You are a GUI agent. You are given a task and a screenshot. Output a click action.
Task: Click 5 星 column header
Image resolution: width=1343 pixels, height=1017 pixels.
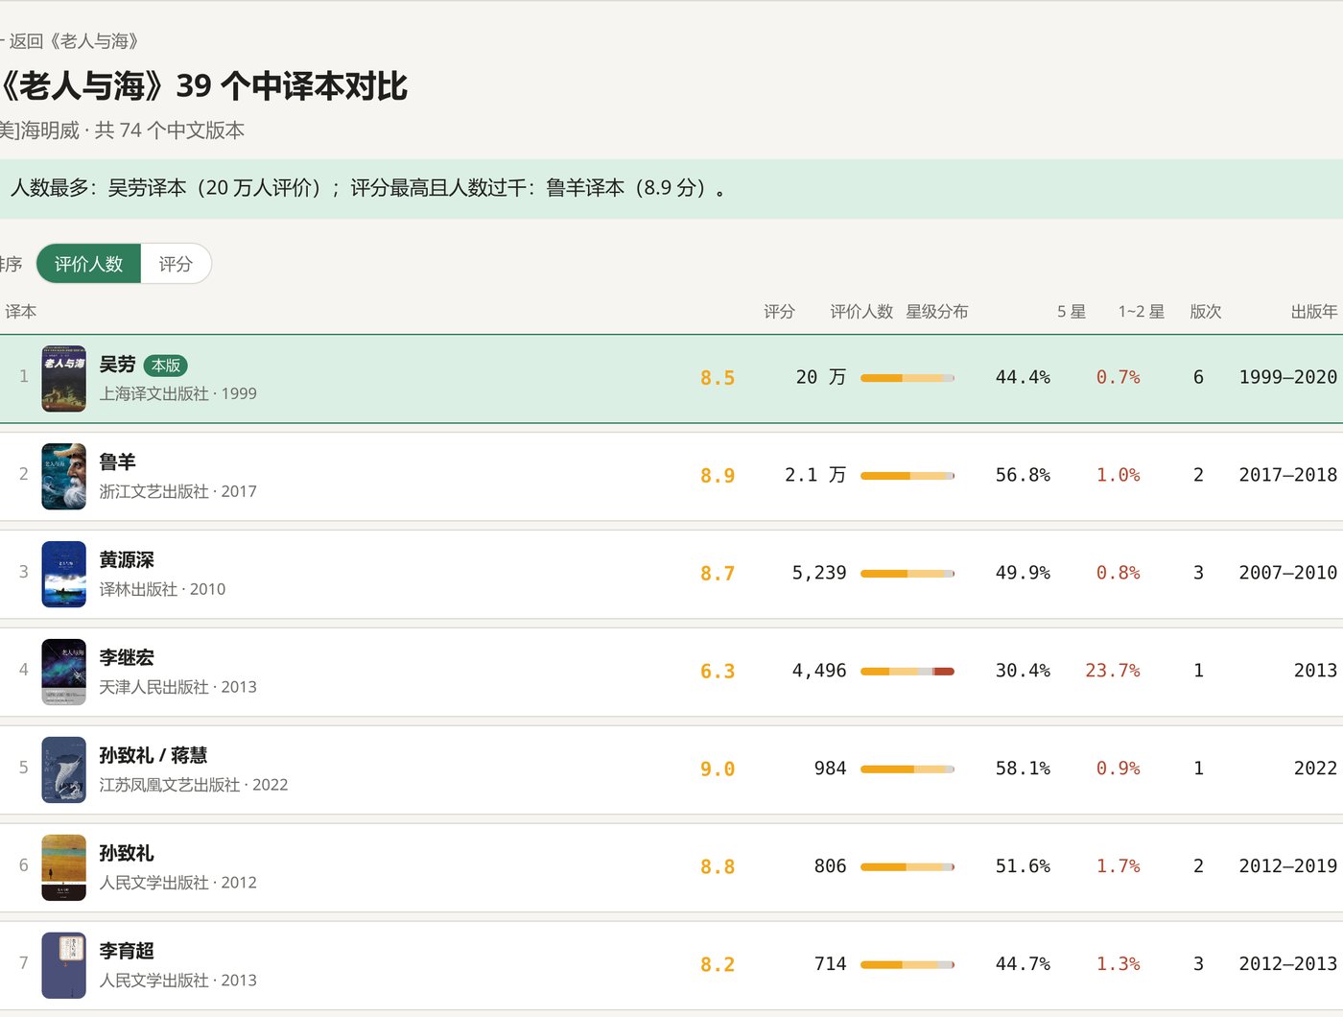pyautogui.click(x=1072, y=312)
